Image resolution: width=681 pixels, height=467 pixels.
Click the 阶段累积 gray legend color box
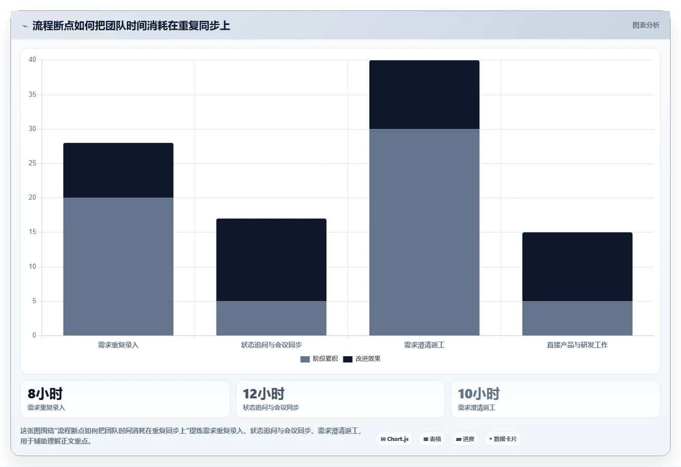pos(305,359)
